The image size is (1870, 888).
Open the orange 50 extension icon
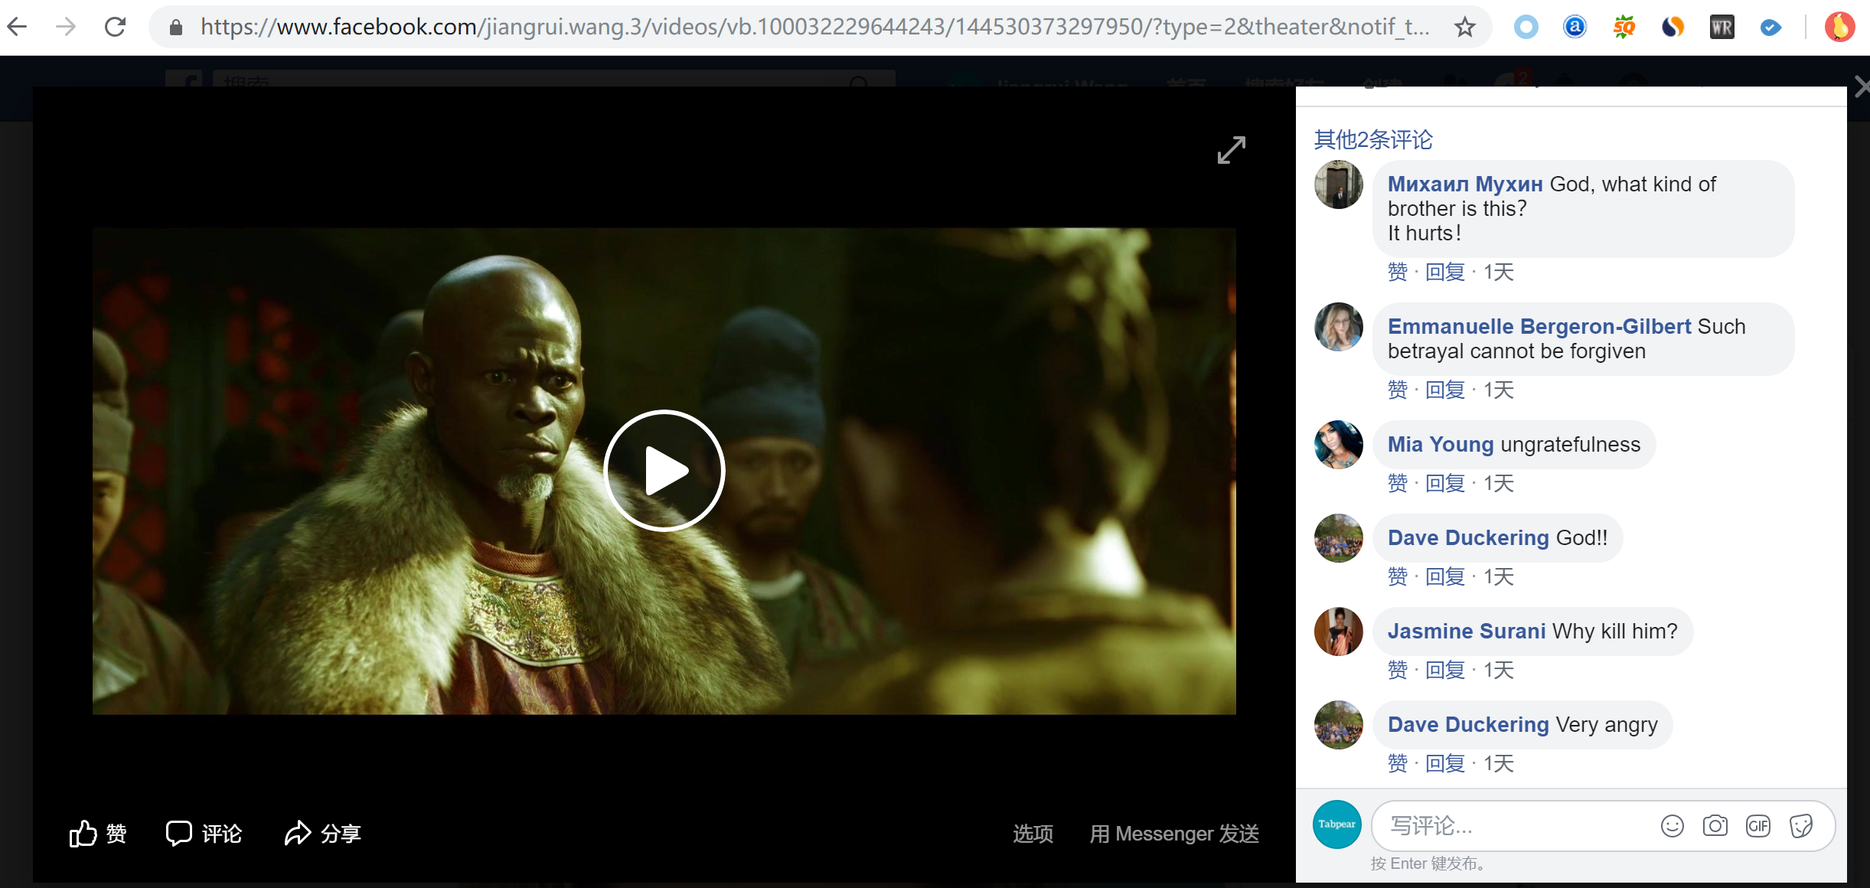click(x=1624, y=28)
